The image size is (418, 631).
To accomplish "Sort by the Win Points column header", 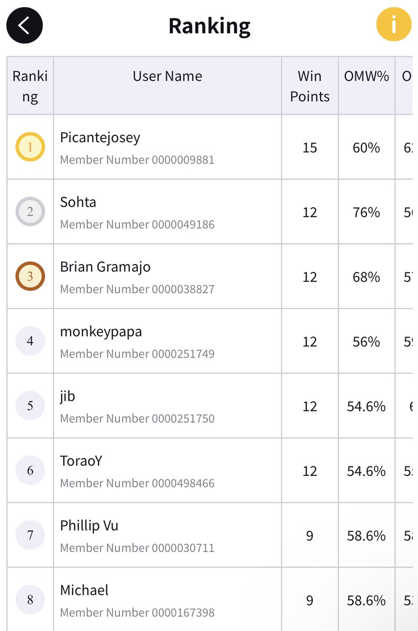I will pyautogui.click(x=310, y=86).
